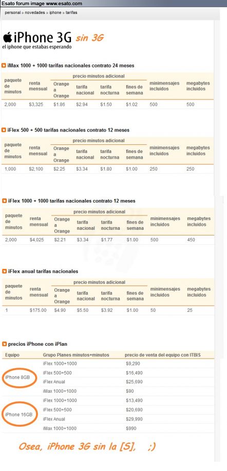Click the orange arrow icon beside iFlex 1000 + 1000
The height and width of the screenshot is (471, 227).
click(5, 200)
